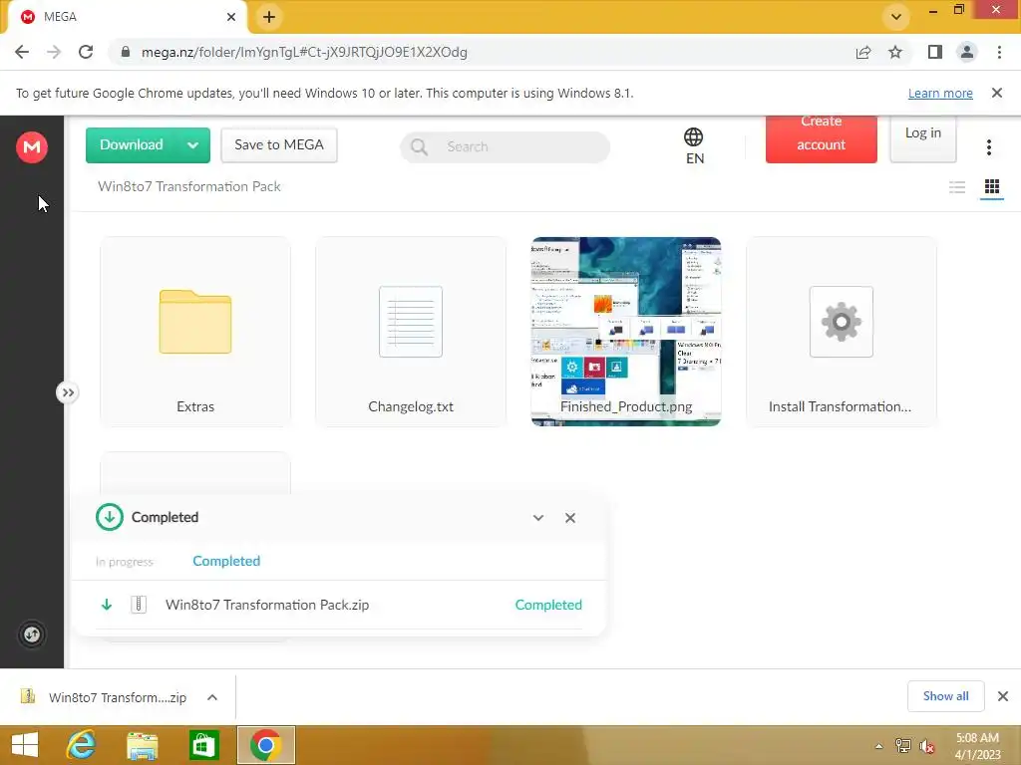Expand options chevron for downloaded zip
Screen dimensions: 1021x765
click(212, 697)
